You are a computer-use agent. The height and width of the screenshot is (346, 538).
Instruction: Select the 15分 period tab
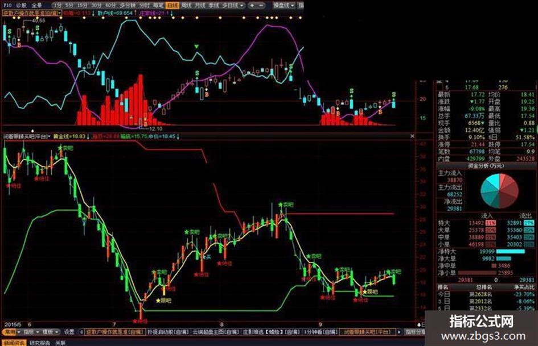(83, 6)
